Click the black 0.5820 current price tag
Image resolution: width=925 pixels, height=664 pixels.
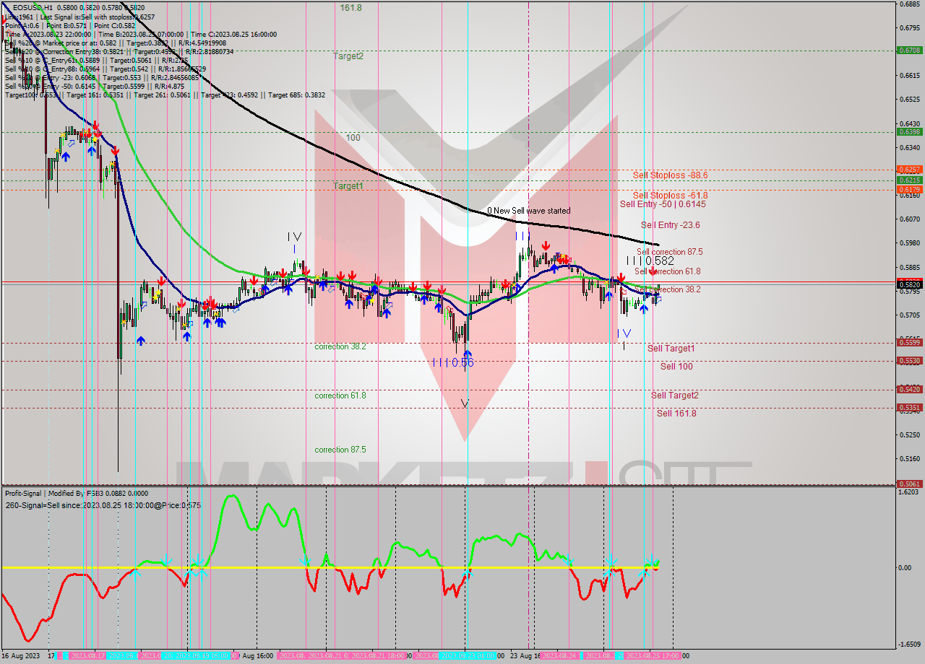point(909,284)
